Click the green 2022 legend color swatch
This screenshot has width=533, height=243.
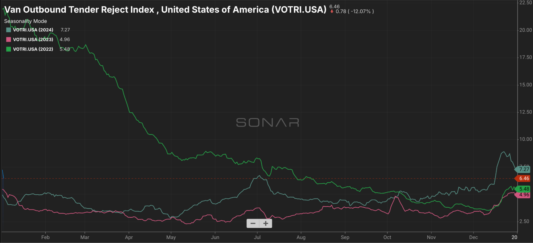[x=9, y=49]
